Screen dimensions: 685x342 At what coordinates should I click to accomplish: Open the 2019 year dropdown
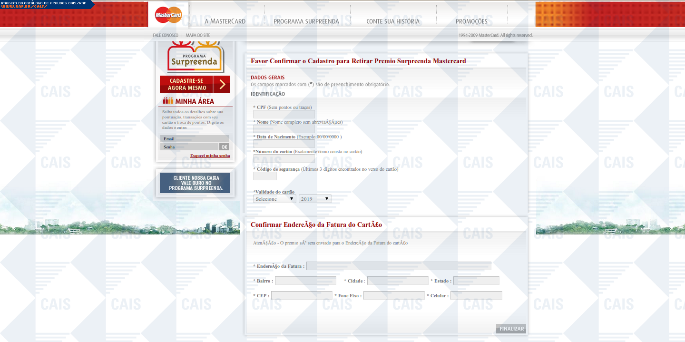[314, 199]
